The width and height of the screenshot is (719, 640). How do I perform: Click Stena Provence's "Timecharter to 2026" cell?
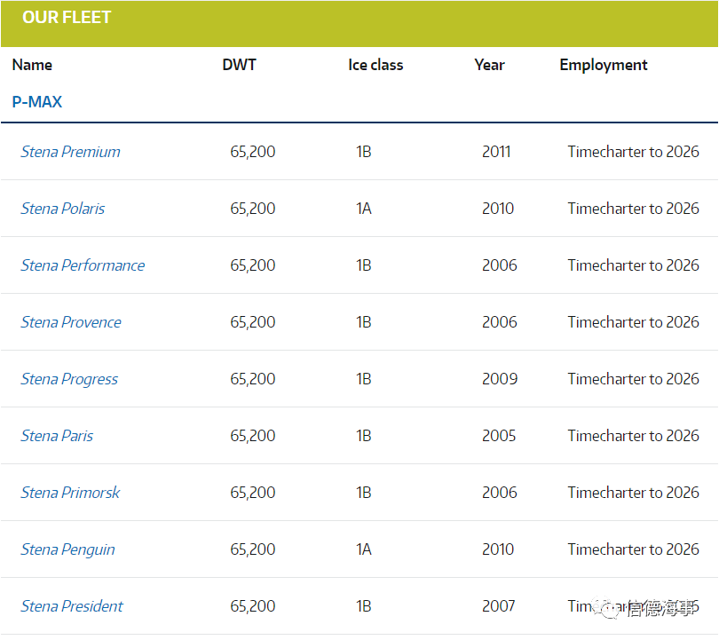pyautogui.click(x=633, y=322)
